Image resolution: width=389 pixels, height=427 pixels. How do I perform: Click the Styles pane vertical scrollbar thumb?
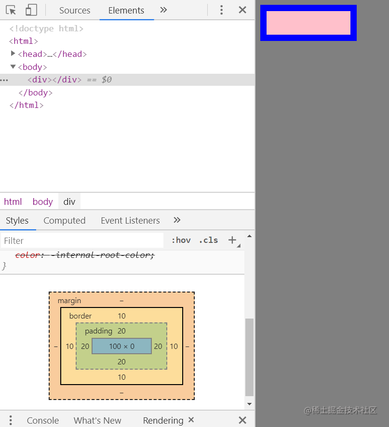point(249,357)
